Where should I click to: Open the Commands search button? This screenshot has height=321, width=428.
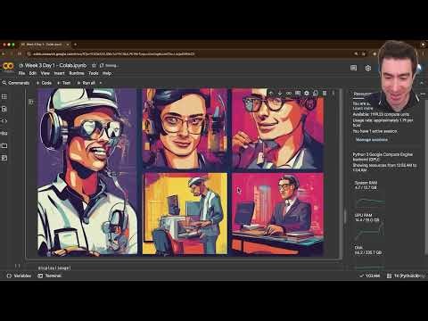point(16,83)
